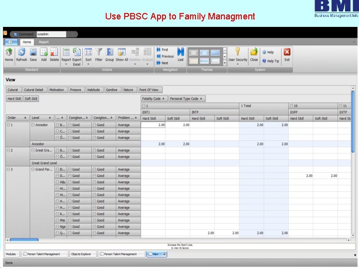Sort by Level row field header

(x=42, y=118)
